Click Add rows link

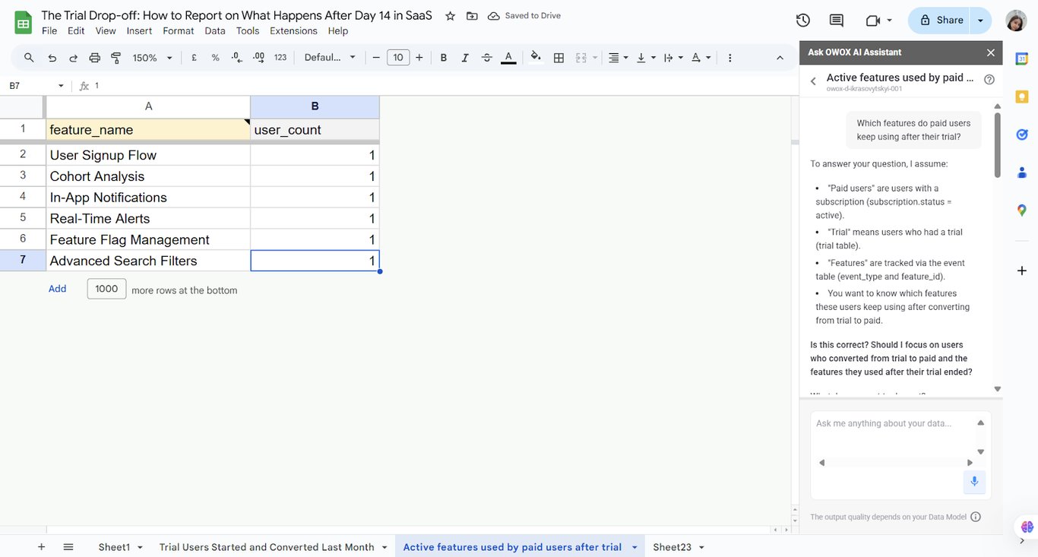58,289
